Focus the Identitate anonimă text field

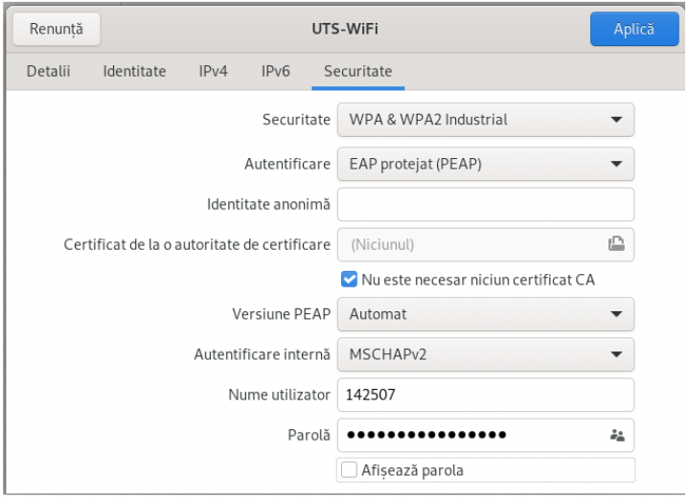(x=485, y=204)
